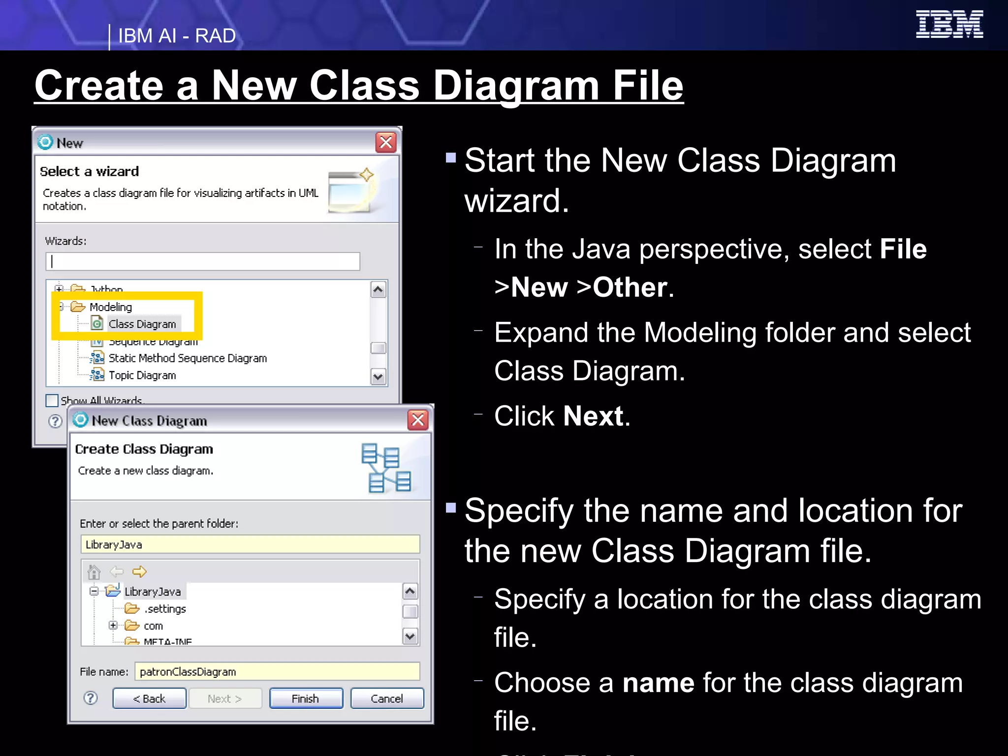Open help icon in the New wizard dialog
This screenshot has width=1008, height=756.
point(56,421)
